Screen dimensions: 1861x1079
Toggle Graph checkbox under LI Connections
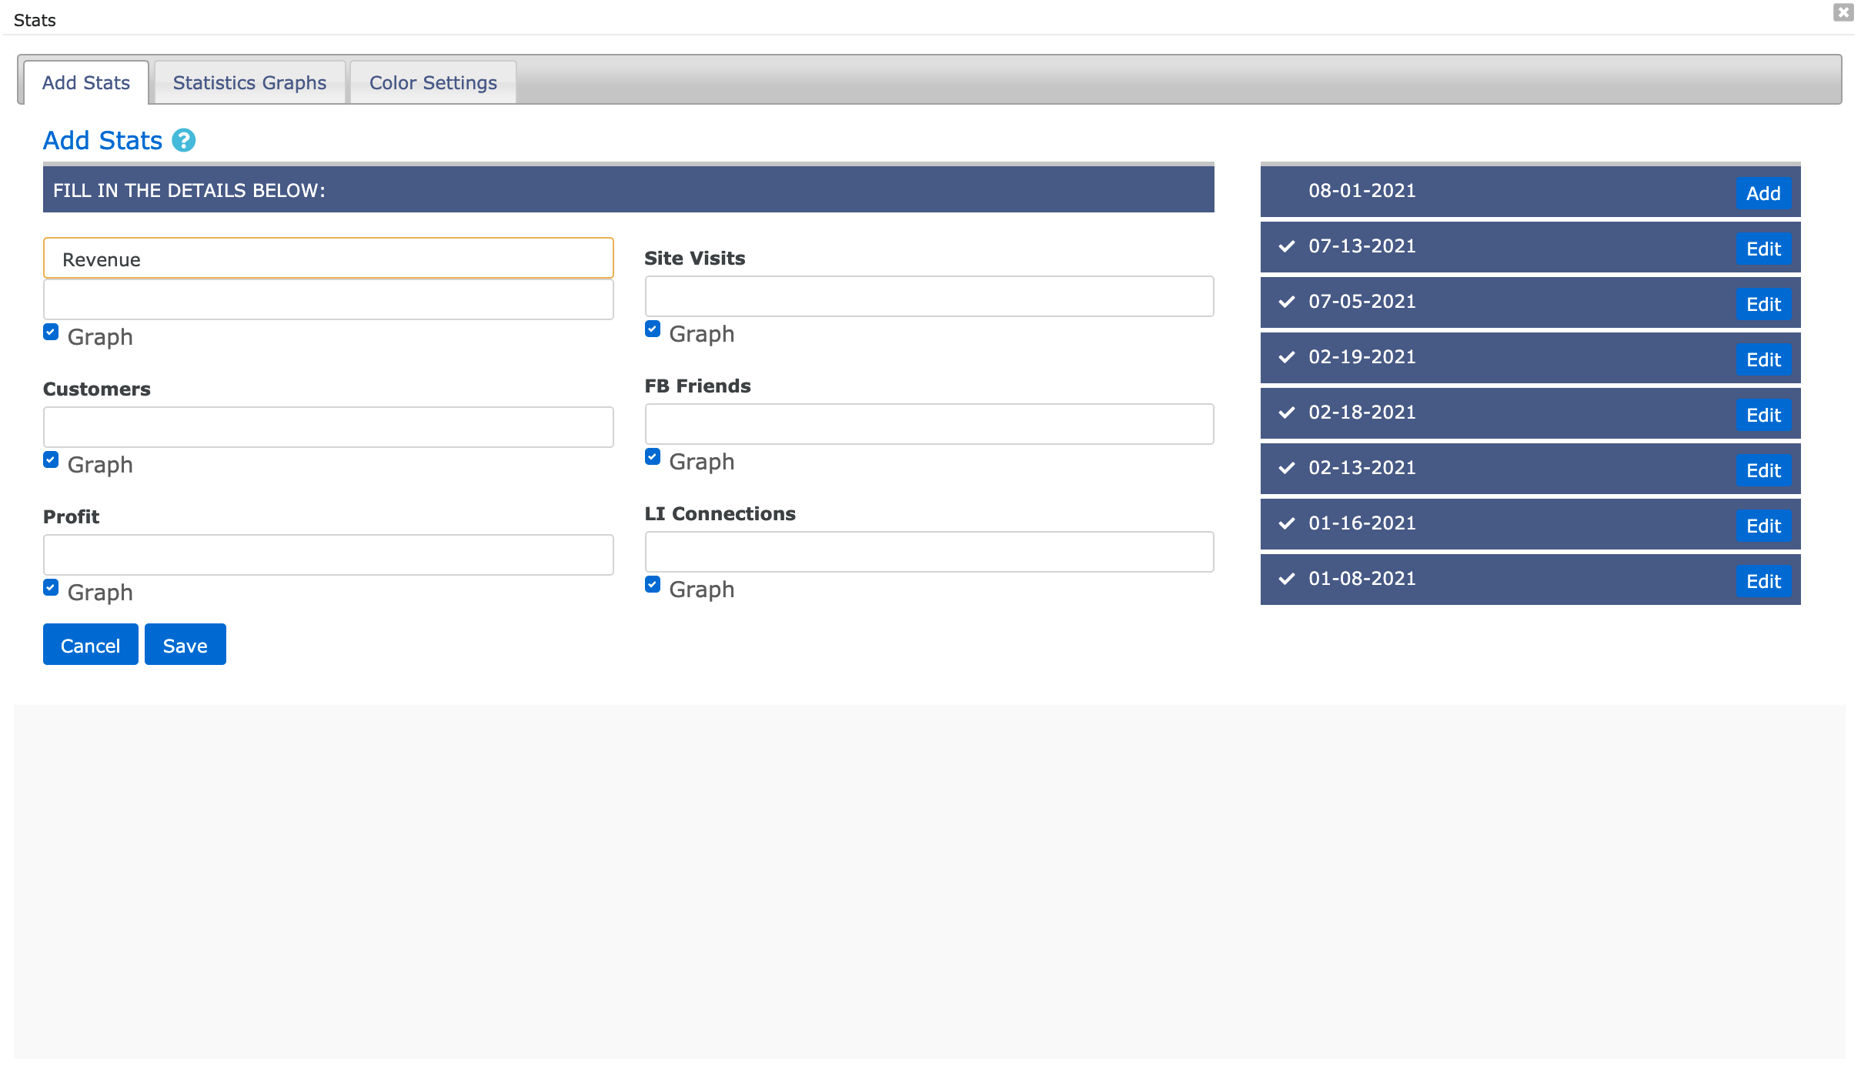653,585
